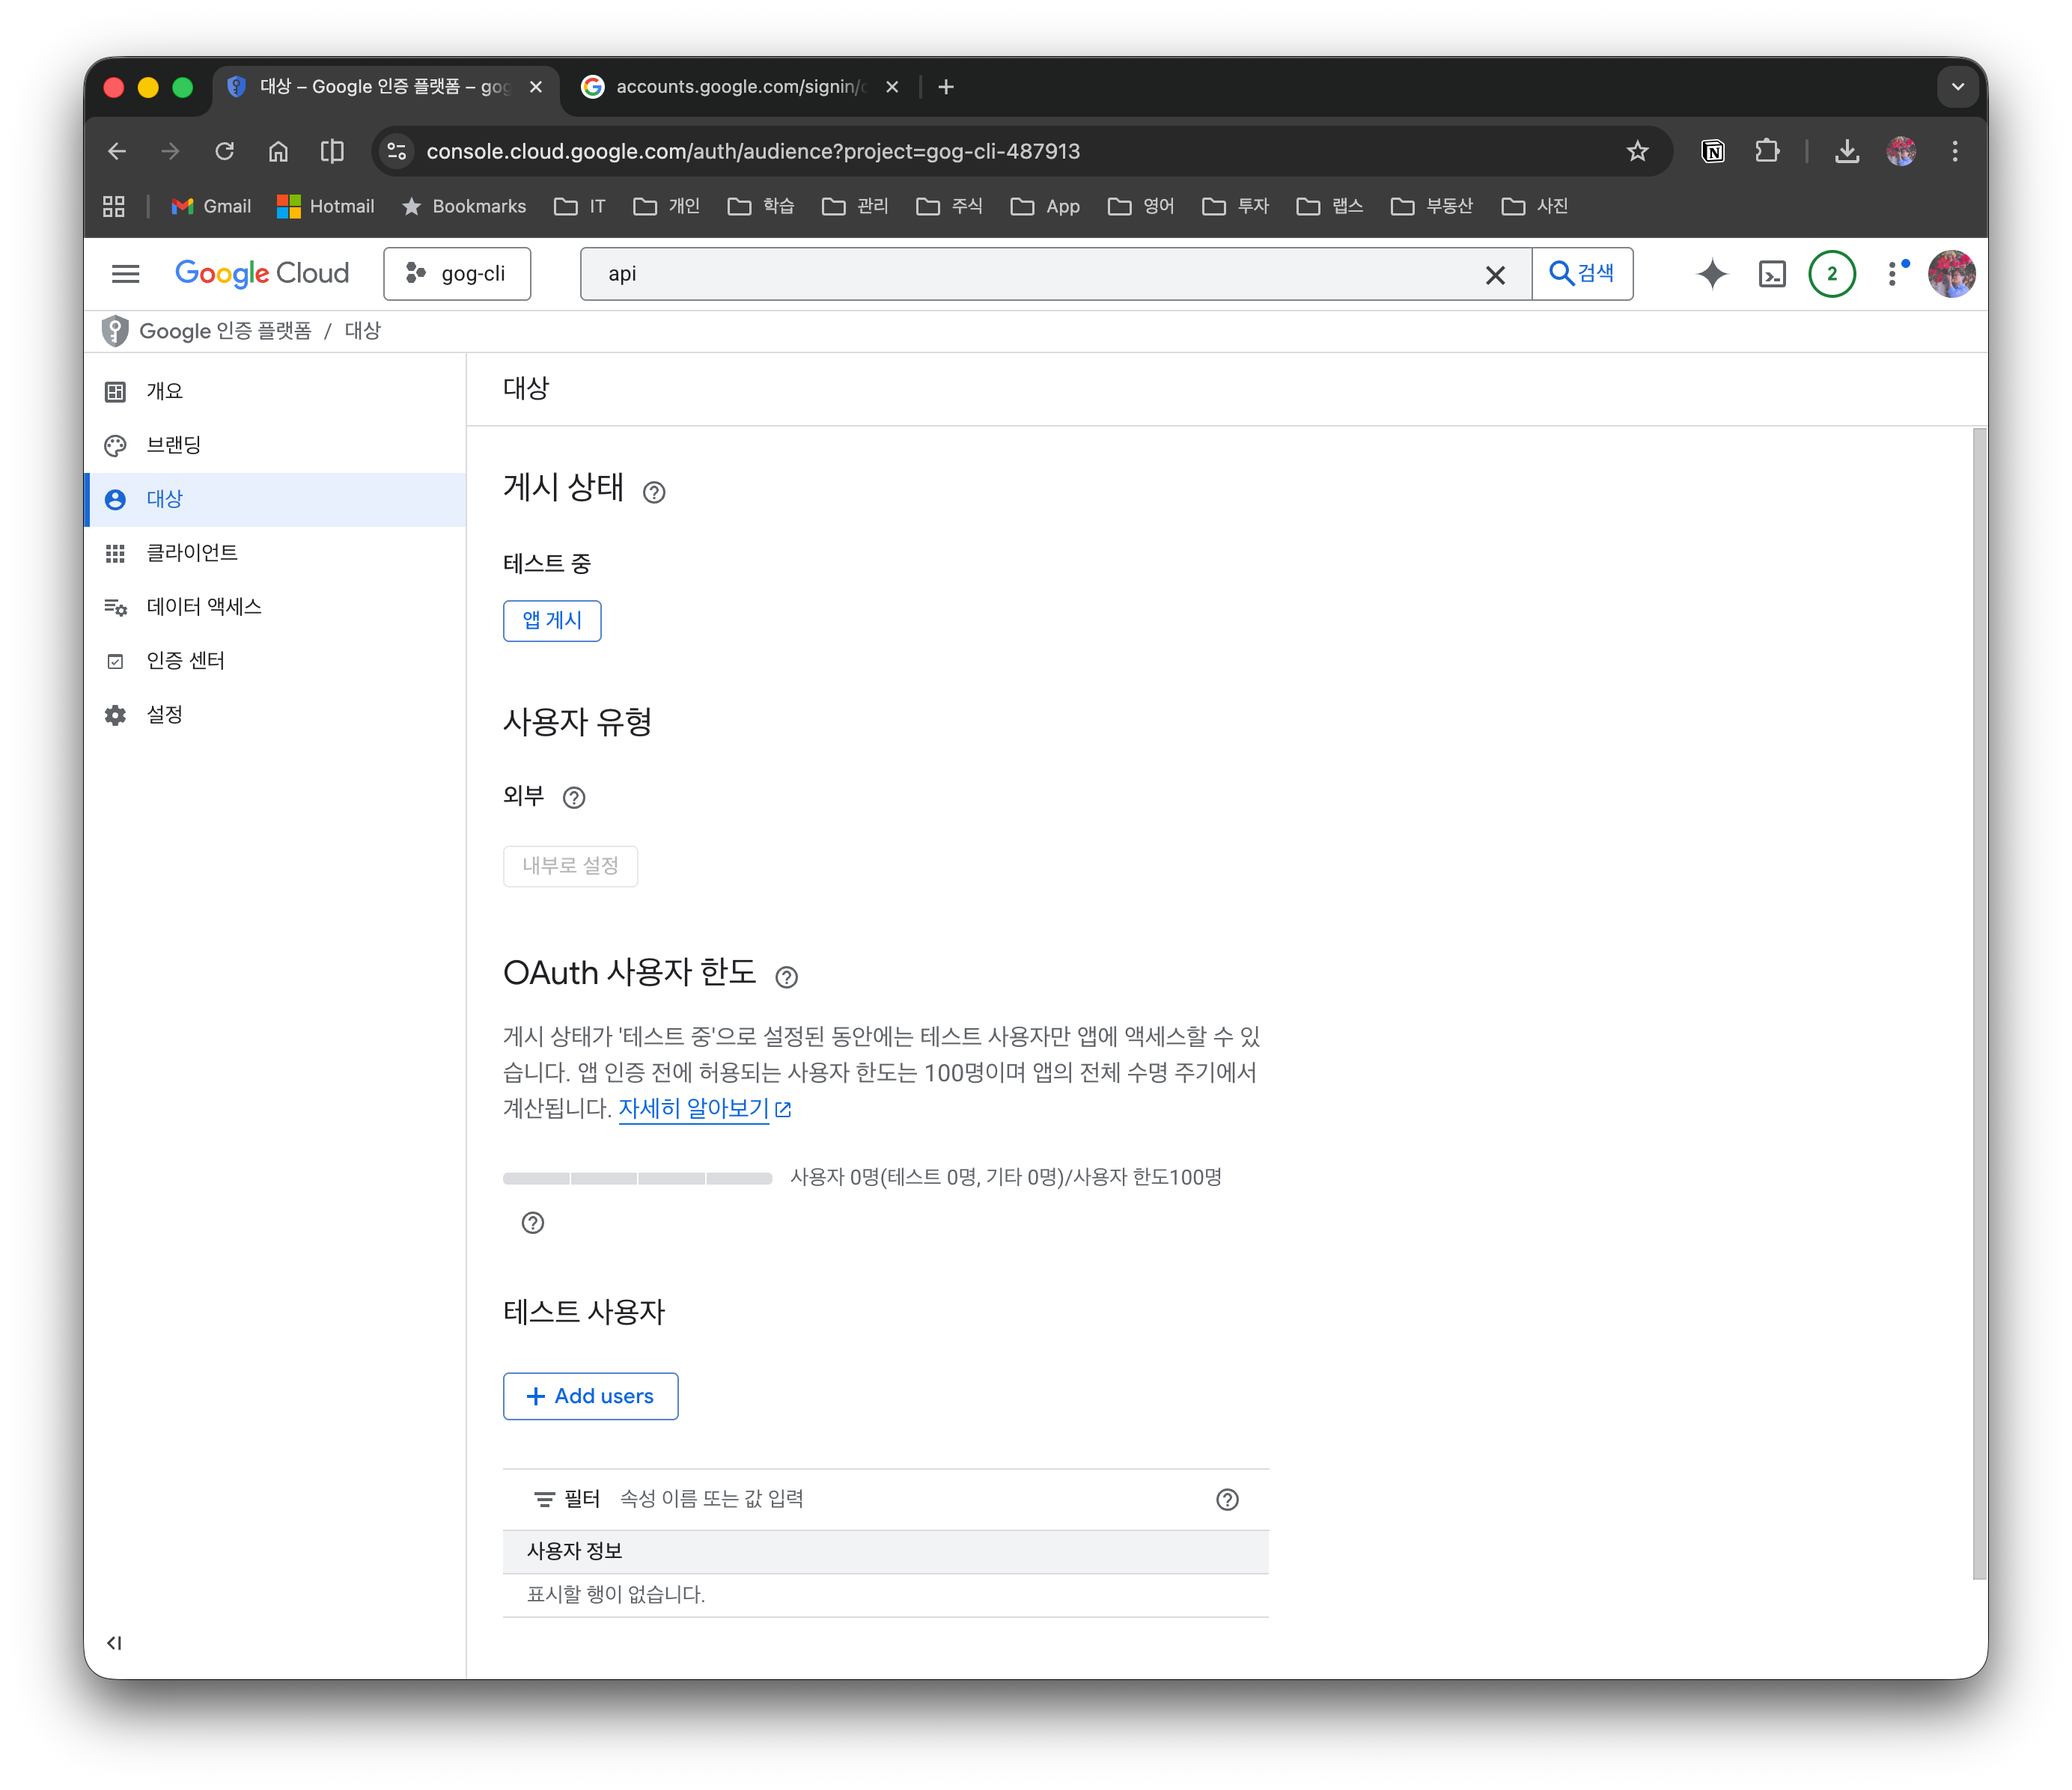Toggle the bookmark star in address bar
Viewport: 2072px width, 1790px height.
(1637, 151)
